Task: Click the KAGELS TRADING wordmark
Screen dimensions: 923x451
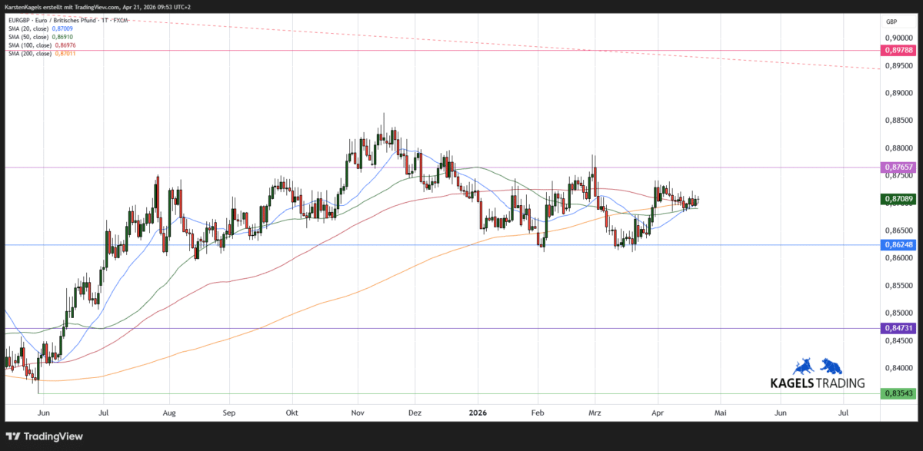Action: pyautogui.click(x=818, y=381)
